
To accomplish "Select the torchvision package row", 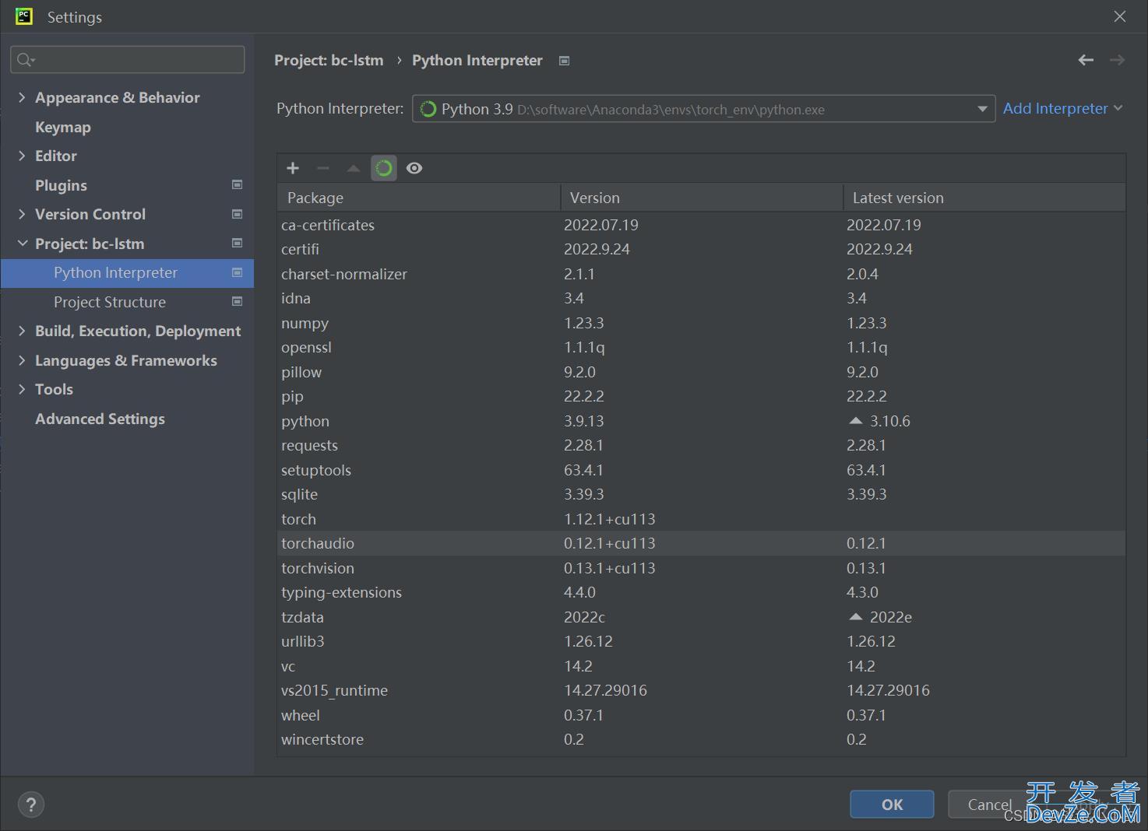I will pyautogui.click(x=702, y=568).
